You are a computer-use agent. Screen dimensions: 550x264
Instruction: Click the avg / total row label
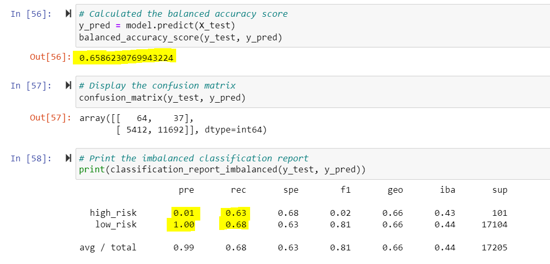point(108,248)
